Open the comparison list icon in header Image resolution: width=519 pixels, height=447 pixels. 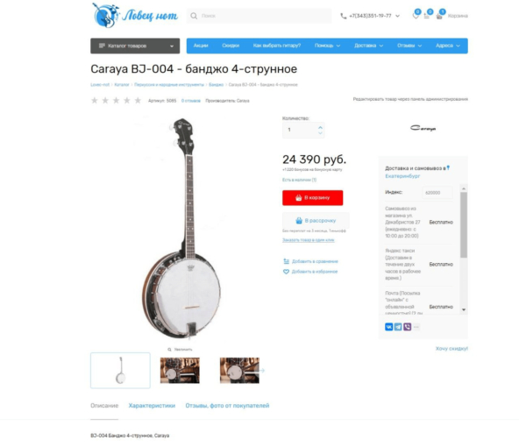427,16
